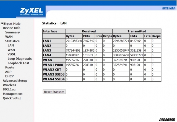Select the WLAN4 SSID4 row label
The width and height of the screenshot is (177, 122).
tap(54, 79)
